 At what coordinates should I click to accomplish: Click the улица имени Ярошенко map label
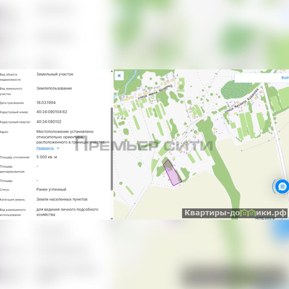155,92
